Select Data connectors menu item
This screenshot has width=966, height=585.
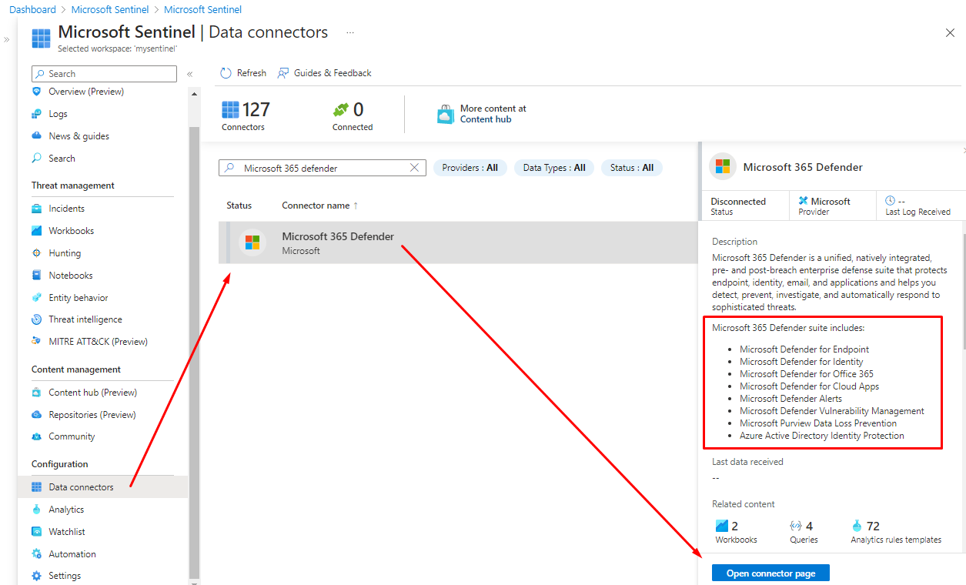tap(81, 487)
